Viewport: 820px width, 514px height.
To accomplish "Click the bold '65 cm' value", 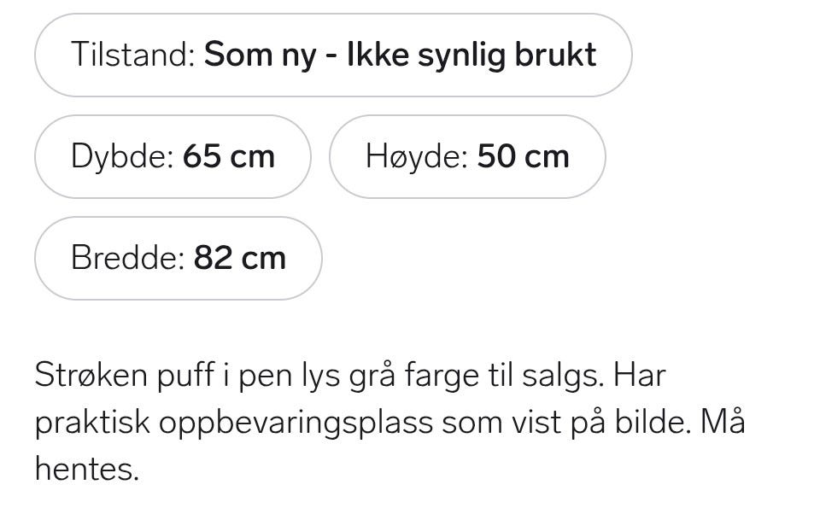I will pyautogui.click(x=229, y=156).
